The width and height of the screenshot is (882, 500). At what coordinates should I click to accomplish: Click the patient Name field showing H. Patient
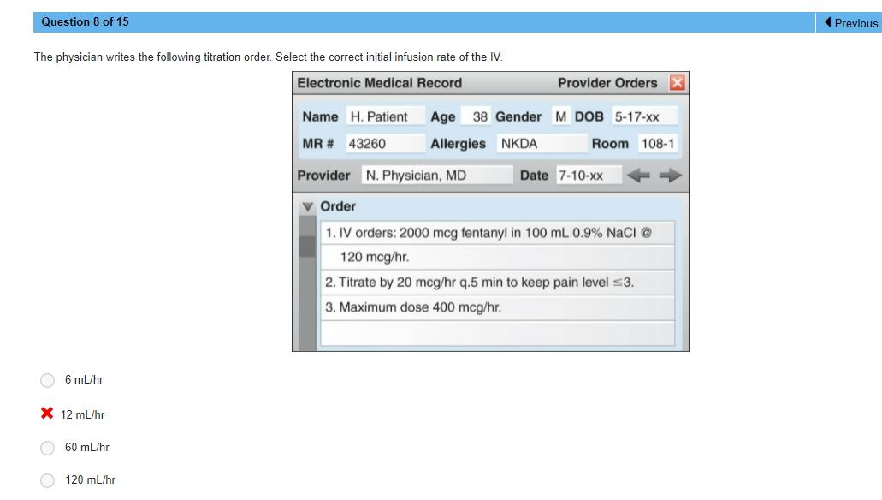click(385, 116)
